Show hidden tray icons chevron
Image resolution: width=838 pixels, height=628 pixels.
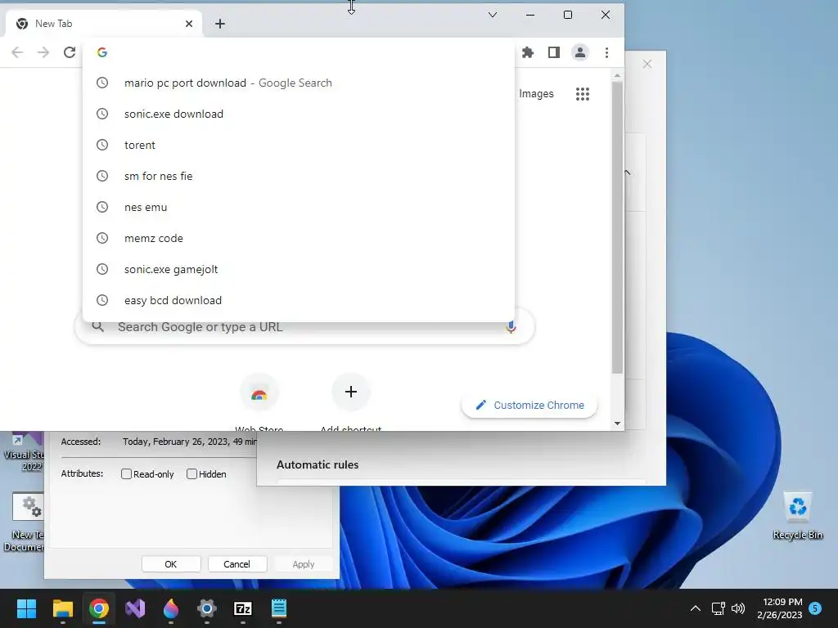696,608
